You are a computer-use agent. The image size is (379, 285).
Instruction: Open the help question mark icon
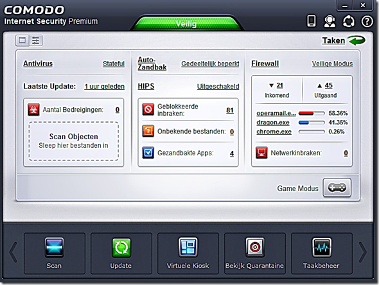[x=367, y=21]
